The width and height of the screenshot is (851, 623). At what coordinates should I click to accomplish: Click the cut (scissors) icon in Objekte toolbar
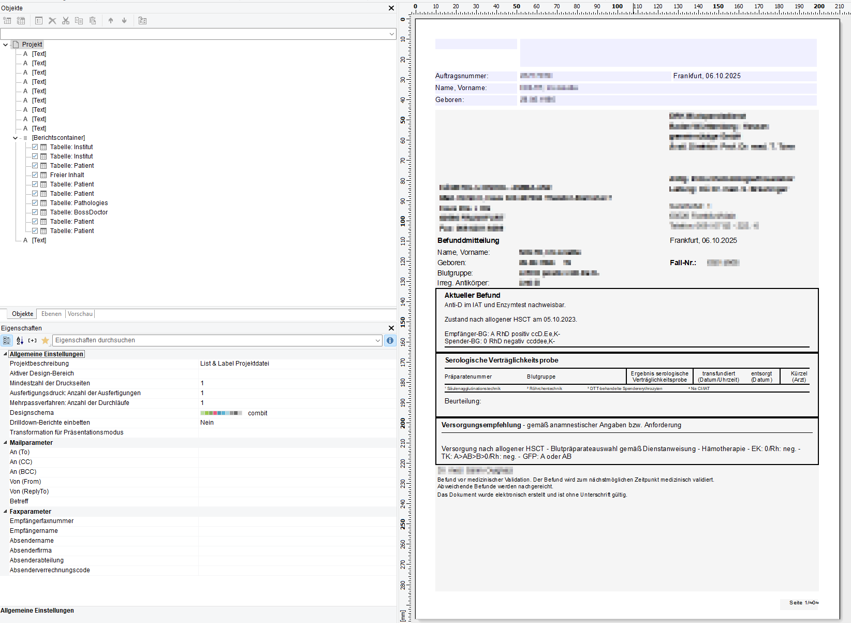(66, 21)
